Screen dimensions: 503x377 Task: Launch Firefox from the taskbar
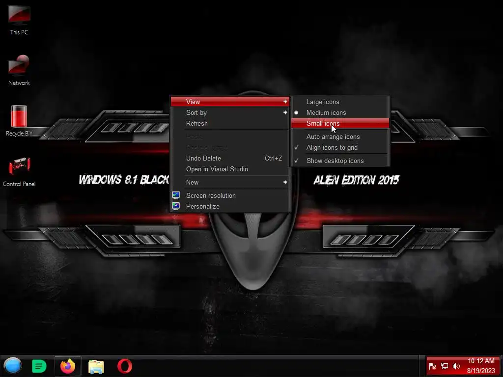pyautogui.click(x=68, y=366)
